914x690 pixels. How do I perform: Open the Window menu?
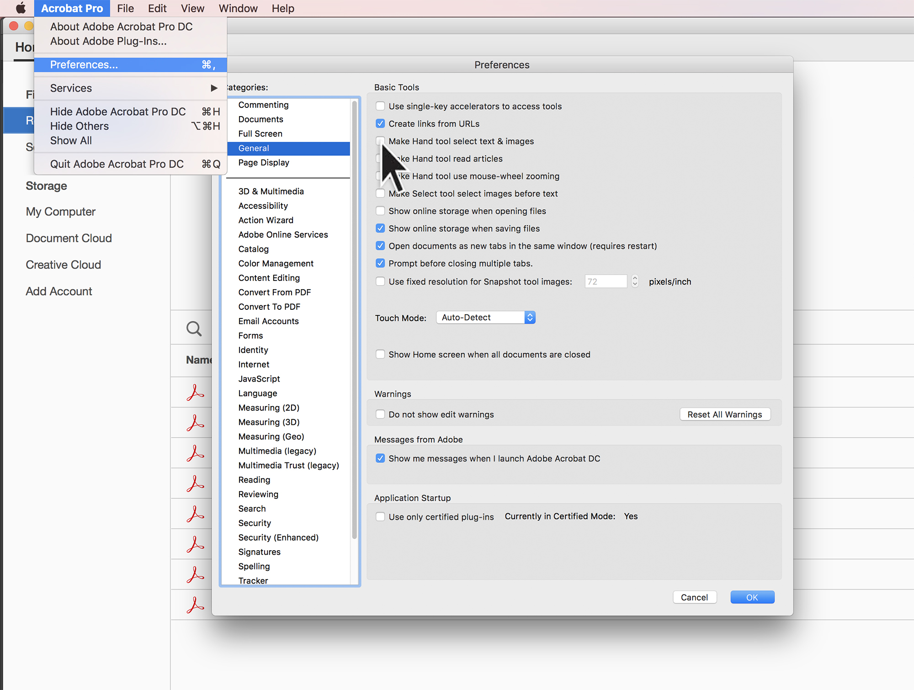238,8
